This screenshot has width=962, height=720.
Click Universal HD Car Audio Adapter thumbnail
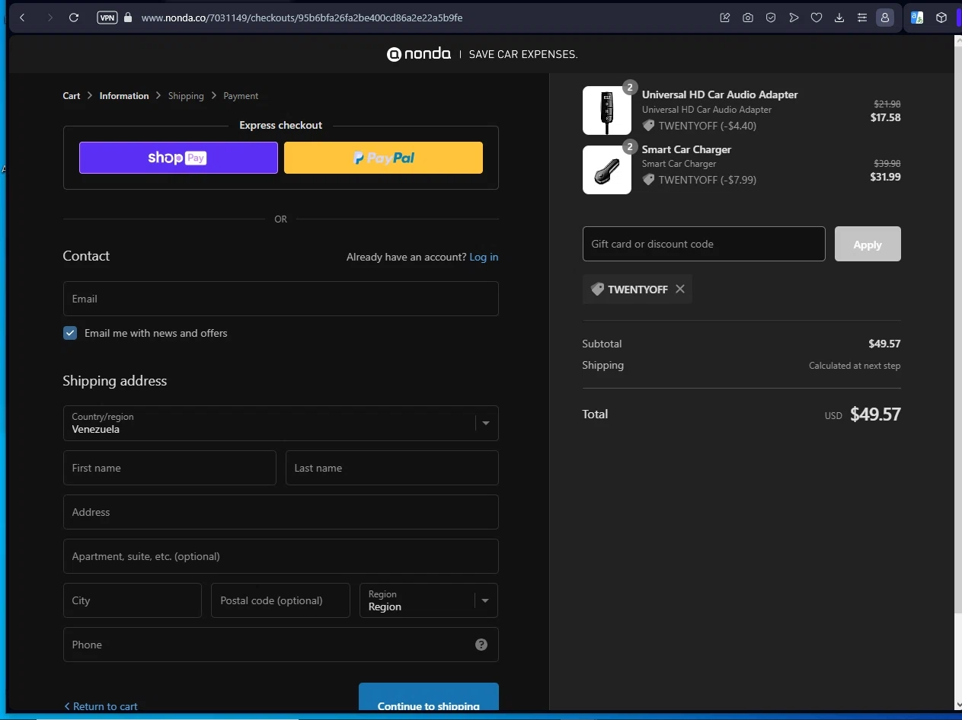click(x=607, y=110)
